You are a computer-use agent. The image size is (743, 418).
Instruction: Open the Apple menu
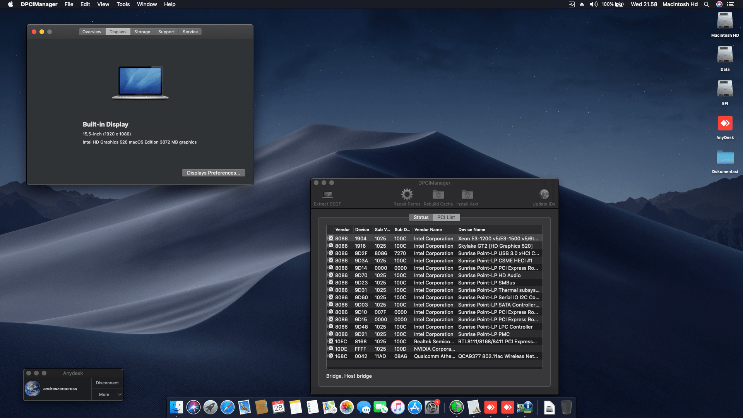[10, 4]
